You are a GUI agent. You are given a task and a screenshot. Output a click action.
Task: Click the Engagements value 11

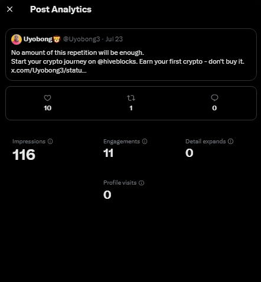point(108,153)
